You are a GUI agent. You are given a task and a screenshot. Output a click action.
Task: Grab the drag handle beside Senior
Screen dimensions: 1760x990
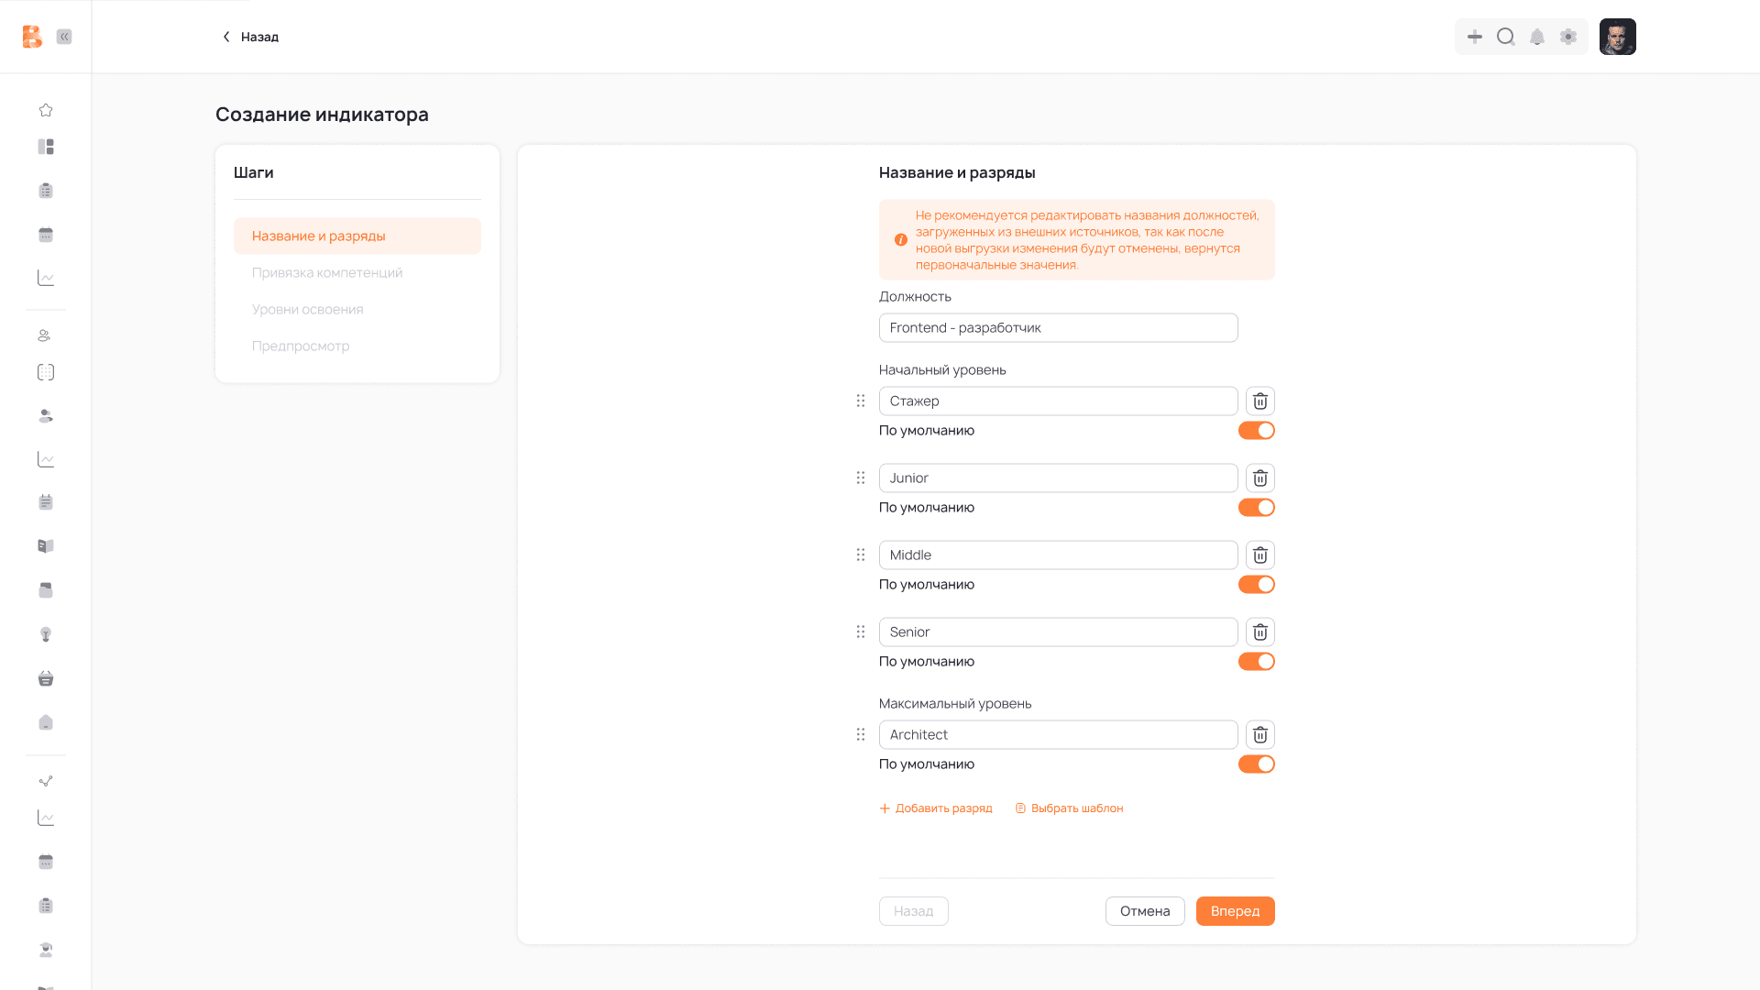860,632
